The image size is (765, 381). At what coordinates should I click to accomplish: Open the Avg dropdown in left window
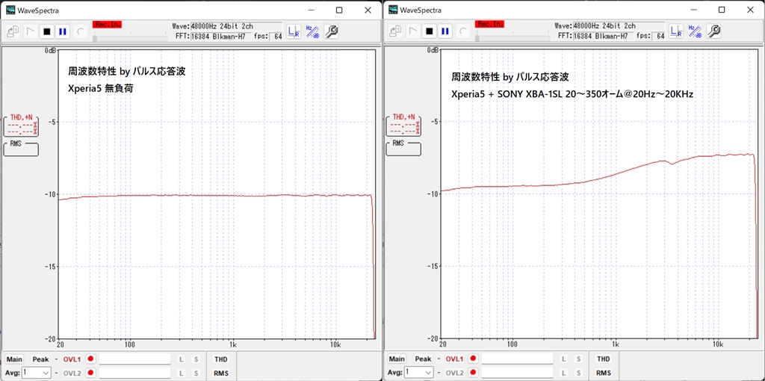(x=37, y=373)
